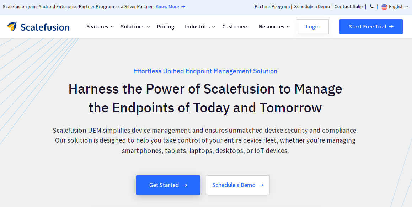The height and width of the screenshot is (207, 412).
Task: Click the arrow in Start Free Trial
Action: pos(391,26)
